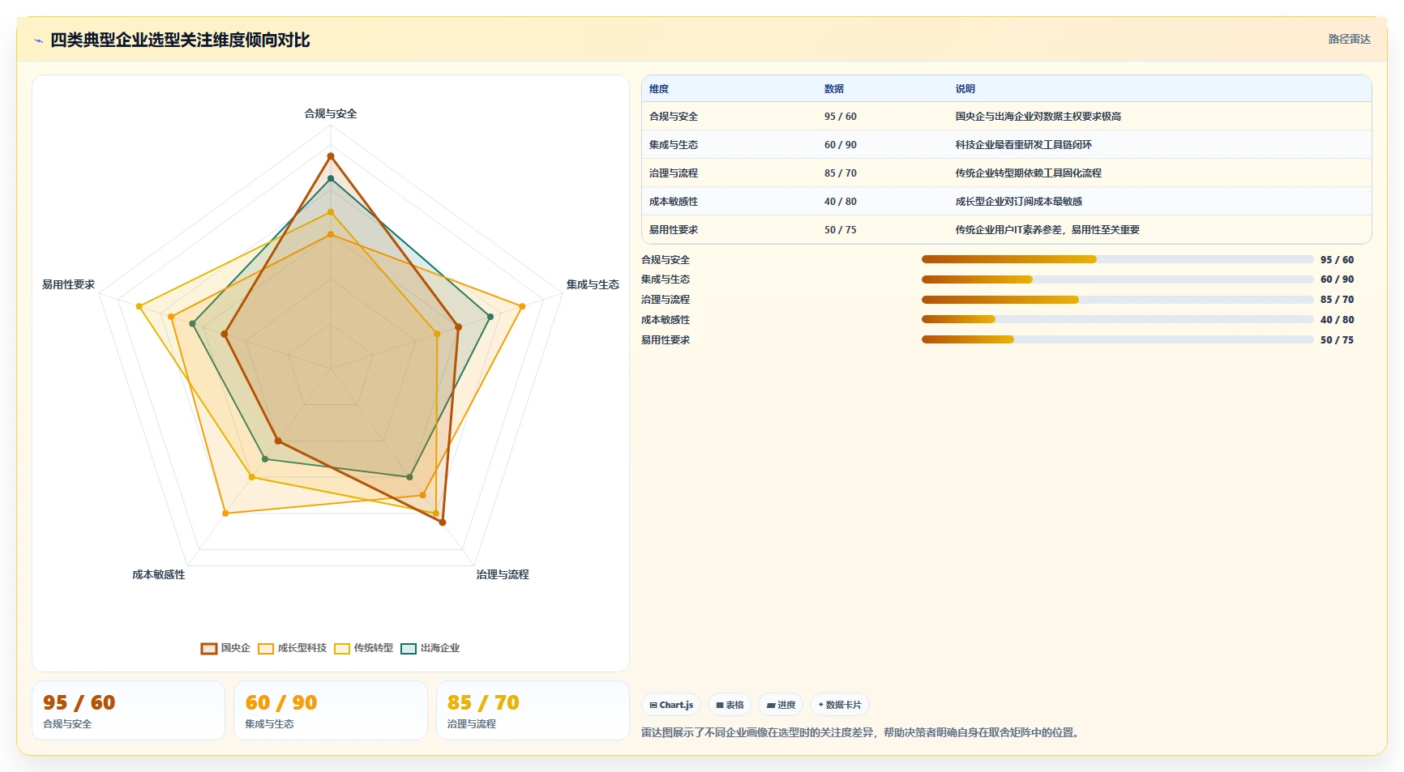Click the title icon beside 四类典型企业选型关注维度倾向对比
This screenshot has height=772, width=1404.
click(x=38, y=41)
